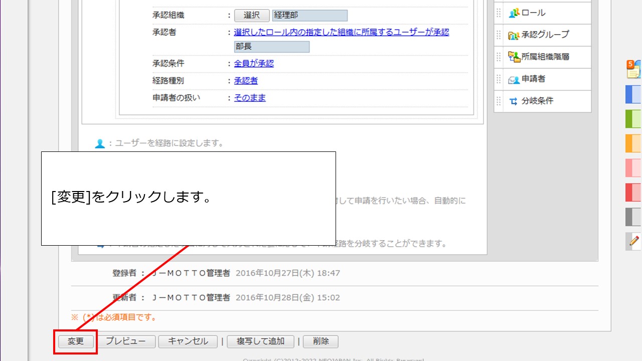Select the 分岐条件 branch icon
The width and height of the screenshot is (642, 361).
514,101
